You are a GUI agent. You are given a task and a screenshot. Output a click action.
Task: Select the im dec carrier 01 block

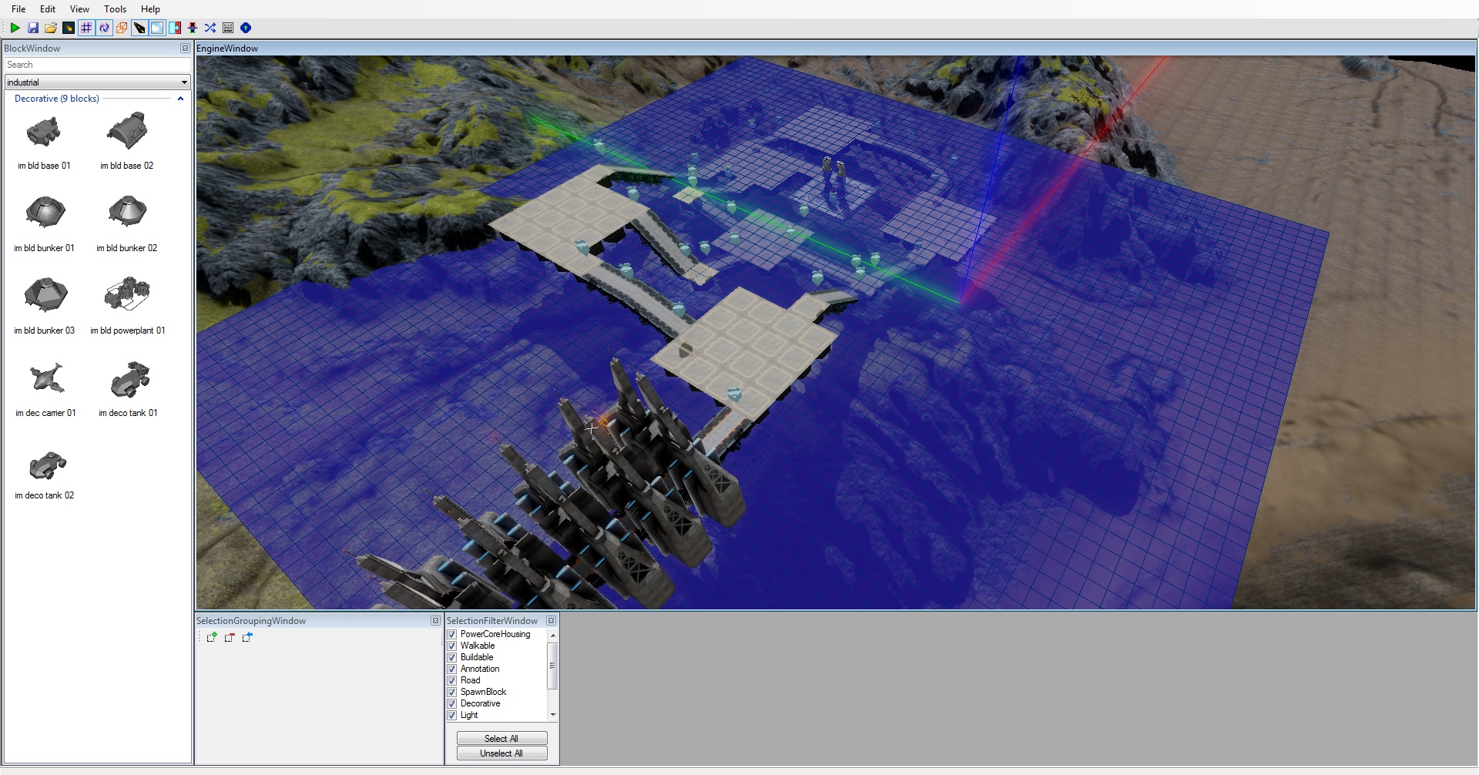point(45,388)
